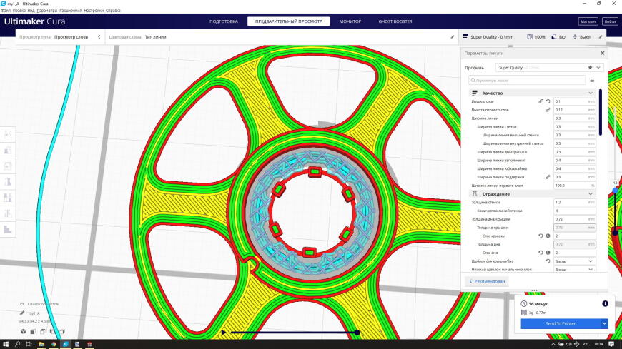622x349 pixels.
Task: Switch to the Монитор stage tab
Action: pos(350,21)
